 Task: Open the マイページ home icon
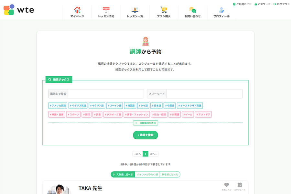77,10
